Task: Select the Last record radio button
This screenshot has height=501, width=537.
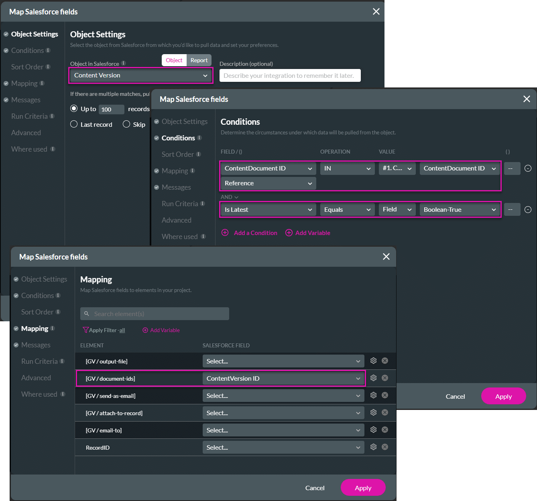Action: (74, 124)
